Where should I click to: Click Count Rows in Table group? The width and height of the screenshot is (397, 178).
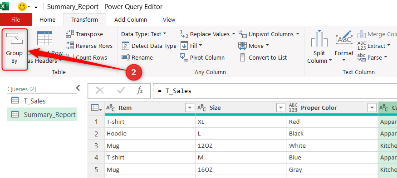tap(86, 57)
